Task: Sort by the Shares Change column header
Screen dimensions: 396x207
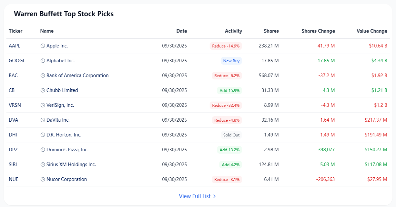Action: (x=318, y=31)
